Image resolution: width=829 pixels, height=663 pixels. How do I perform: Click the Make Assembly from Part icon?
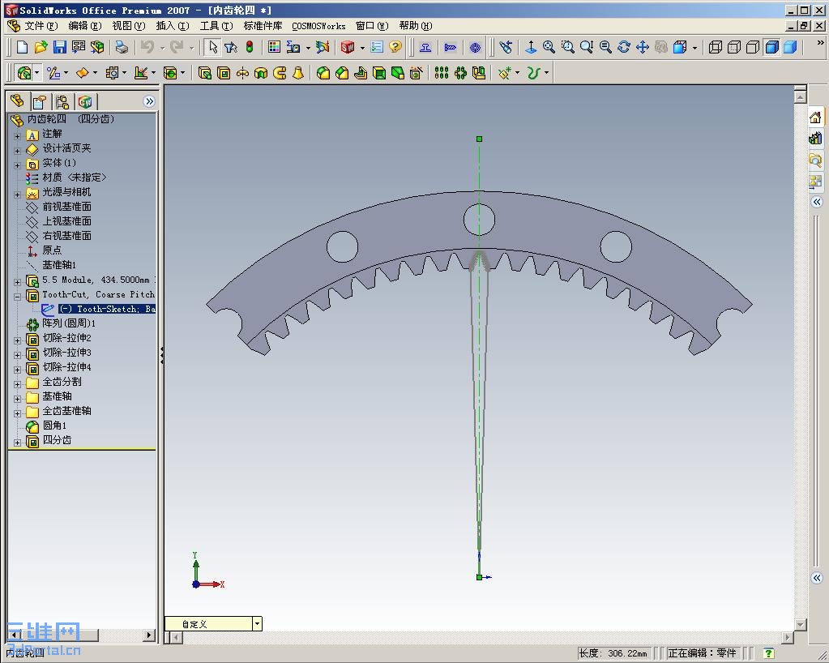(97, 48)
